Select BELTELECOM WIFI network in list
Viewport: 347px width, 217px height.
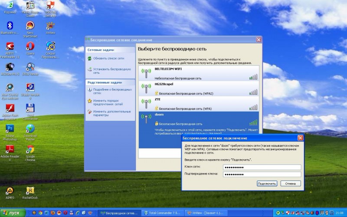tap(199, 73)
